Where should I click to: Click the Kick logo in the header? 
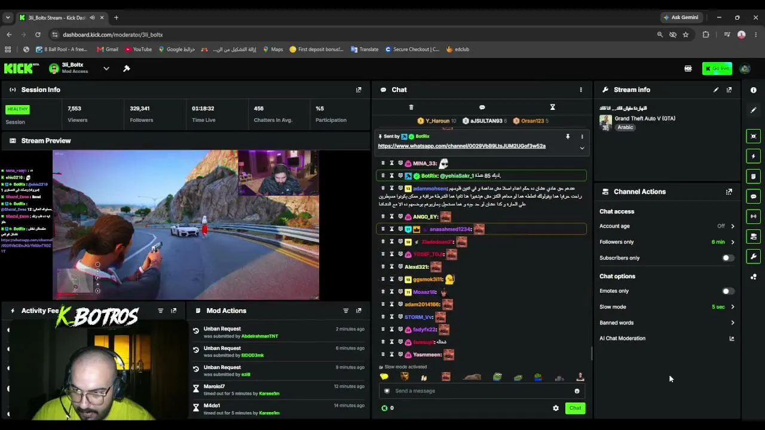pos(21,69)
